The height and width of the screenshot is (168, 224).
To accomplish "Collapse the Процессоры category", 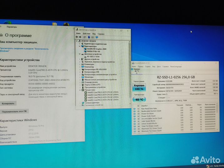I will [x=80, y=90].
